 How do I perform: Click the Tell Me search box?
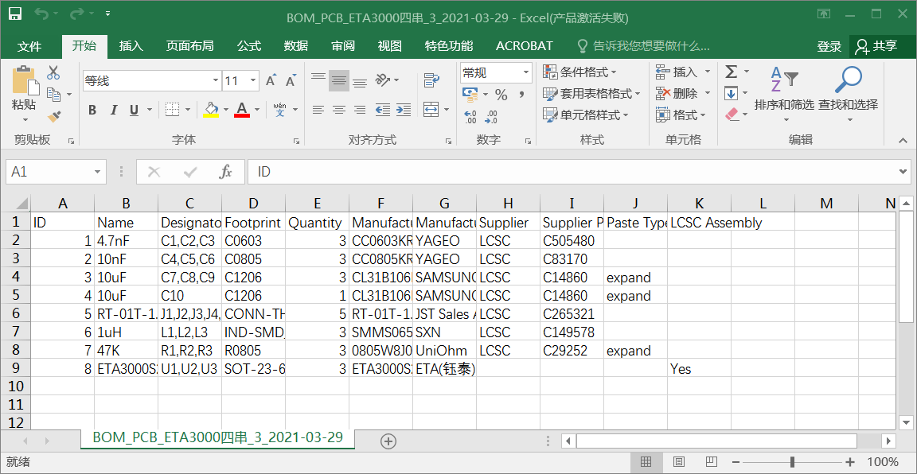643,46
